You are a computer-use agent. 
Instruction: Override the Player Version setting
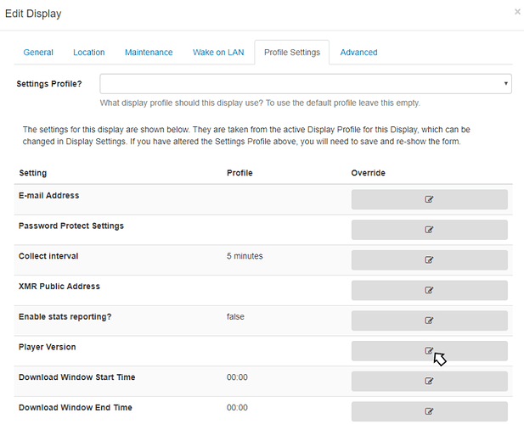pyautogui.click(x=429, y=351)
